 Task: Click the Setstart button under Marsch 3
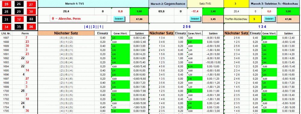[269, 19]
